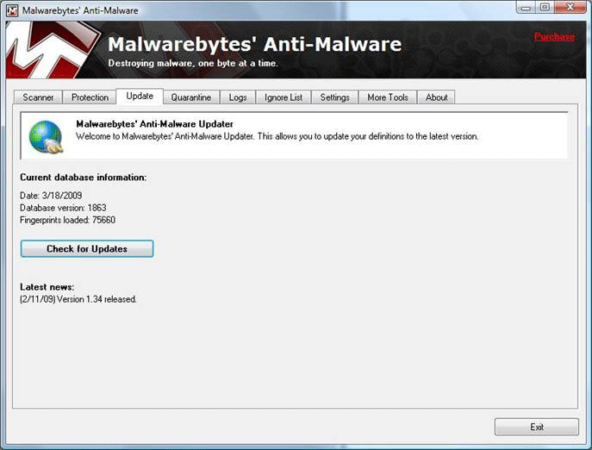View the Logs tab
Viewport: 592px width, 450px height.
pyautogui.click(x=238, y=97)
